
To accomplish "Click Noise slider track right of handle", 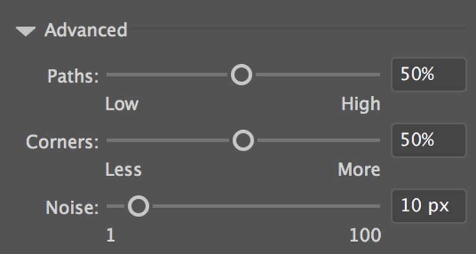I will click(262, 206).
